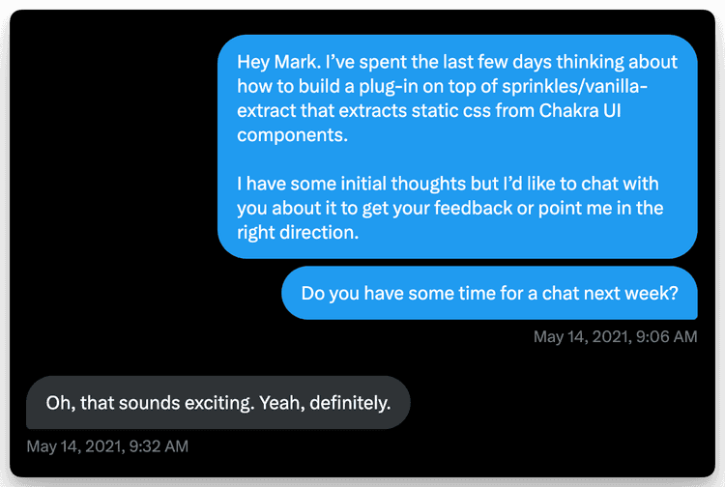Click the 'May 14, 2021, 9:06 AM' timestamp

615,337
